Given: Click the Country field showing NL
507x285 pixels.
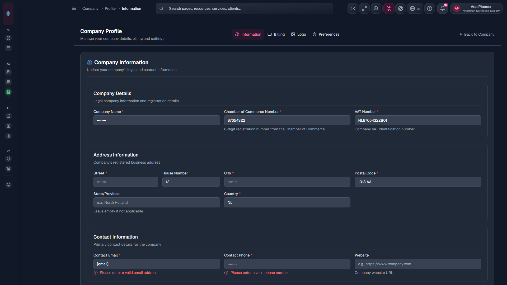Looking at the screenshot, I should pos(287,202).
